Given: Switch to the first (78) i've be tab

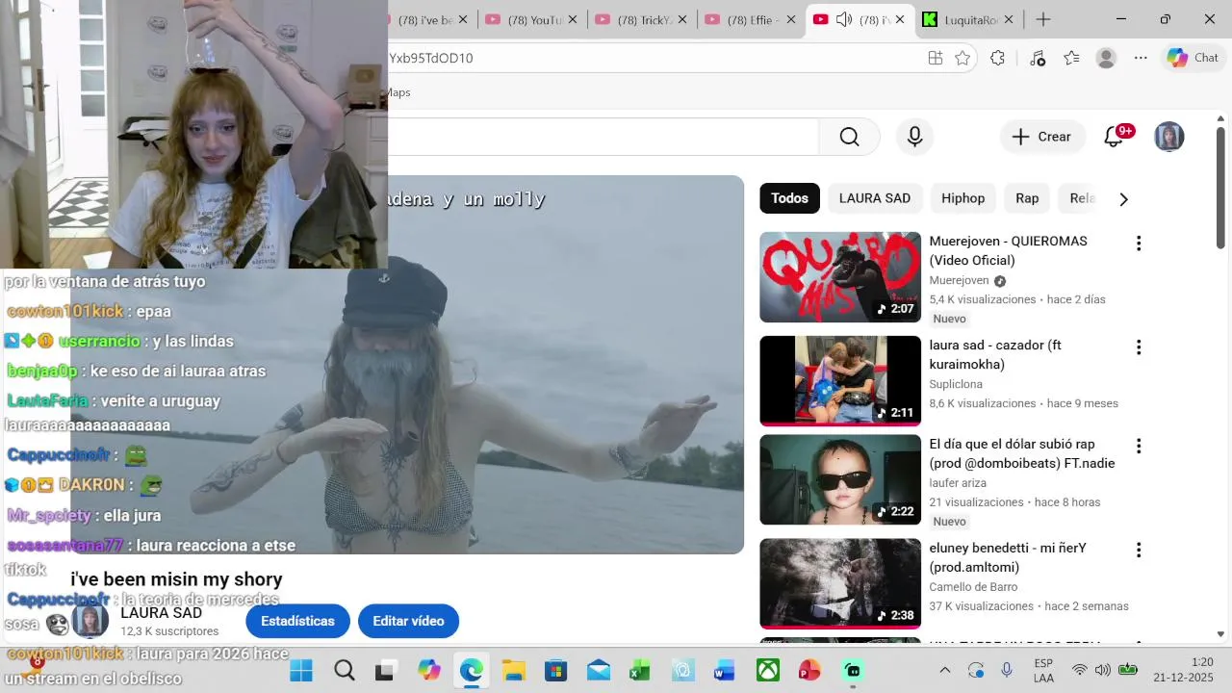Looking at the screenshot, I should (x=422, y=19).
